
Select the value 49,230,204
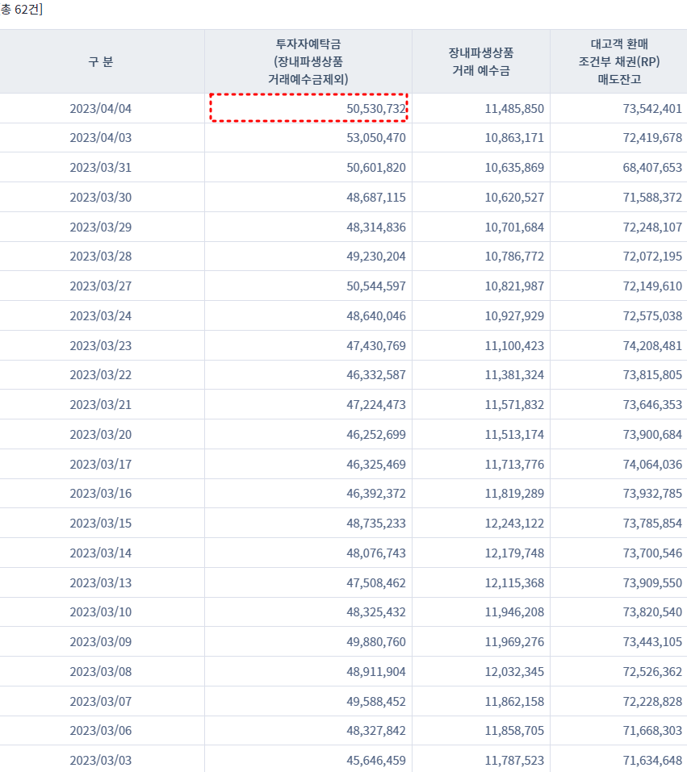tap(376, 256)
